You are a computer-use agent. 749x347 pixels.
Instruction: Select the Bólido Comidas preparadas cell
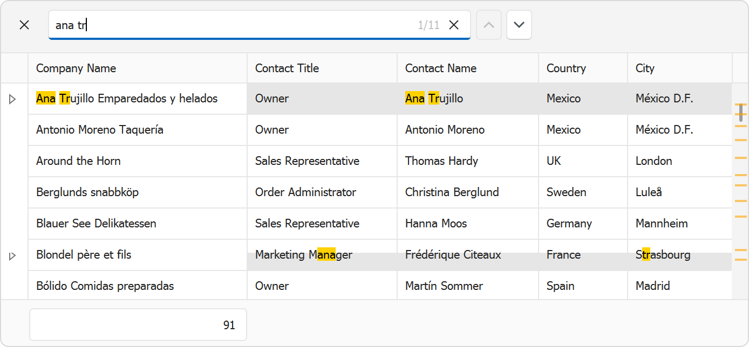(138, 286)
